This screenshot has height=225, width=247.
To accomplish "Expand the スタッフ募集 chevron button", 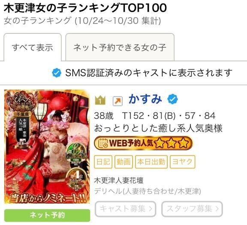I will [192, 209].
